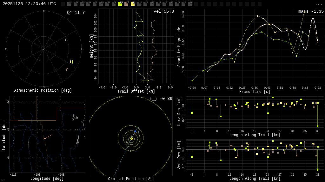This screenshot has width=325, height=182.
Task: Select station square 05
Action: pyautogui.click(x=95, y=4)
